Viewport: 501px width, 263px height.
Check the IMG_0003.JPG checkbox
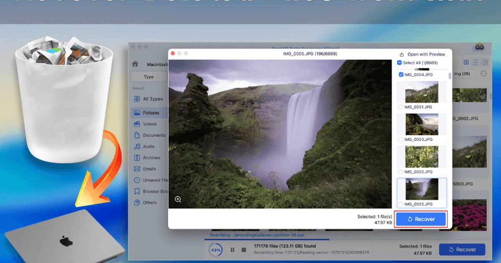click(x=401, y=139)
